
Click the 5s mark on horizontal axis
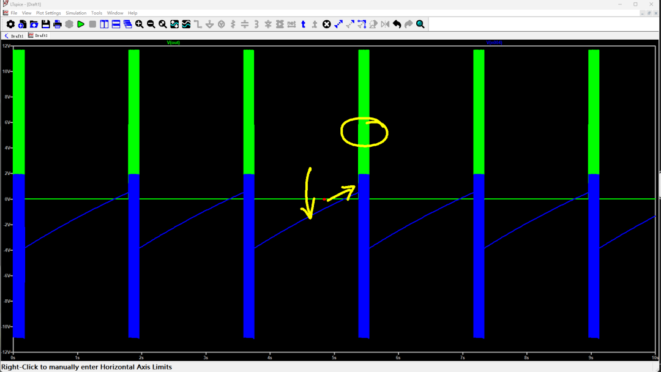(x=334, y=357)
